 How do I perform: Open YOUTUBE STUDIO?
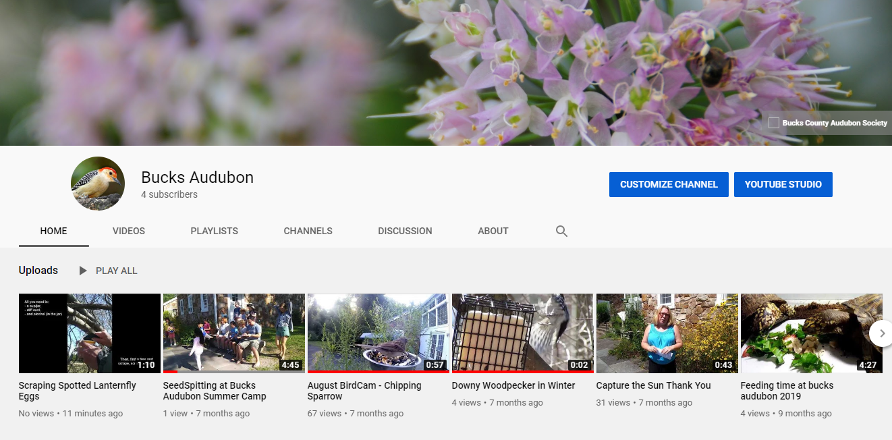pos(783,184)
